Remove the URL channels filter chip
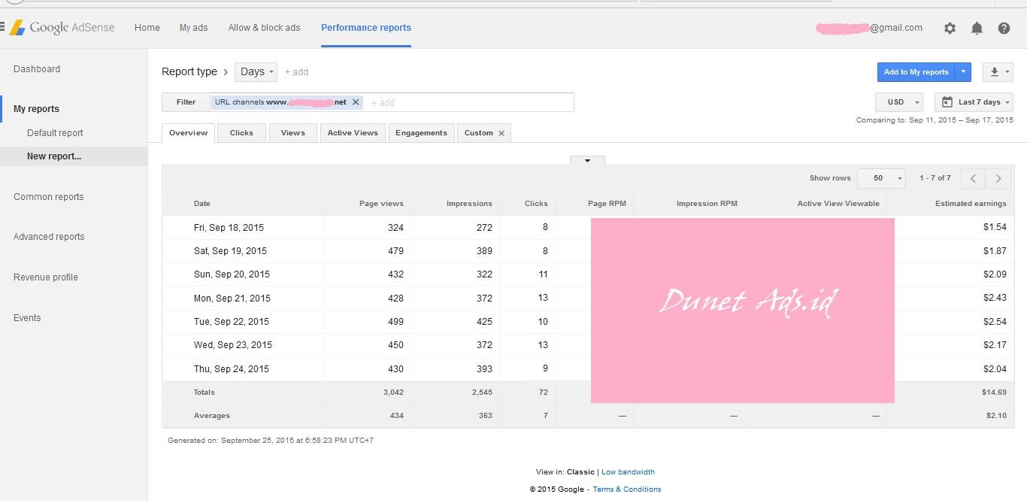This screenshot has height=503, width=1027. tap(356, 102)
